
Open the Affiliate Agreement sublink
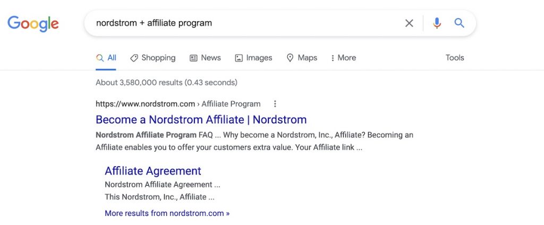click(x=153, y=171)
